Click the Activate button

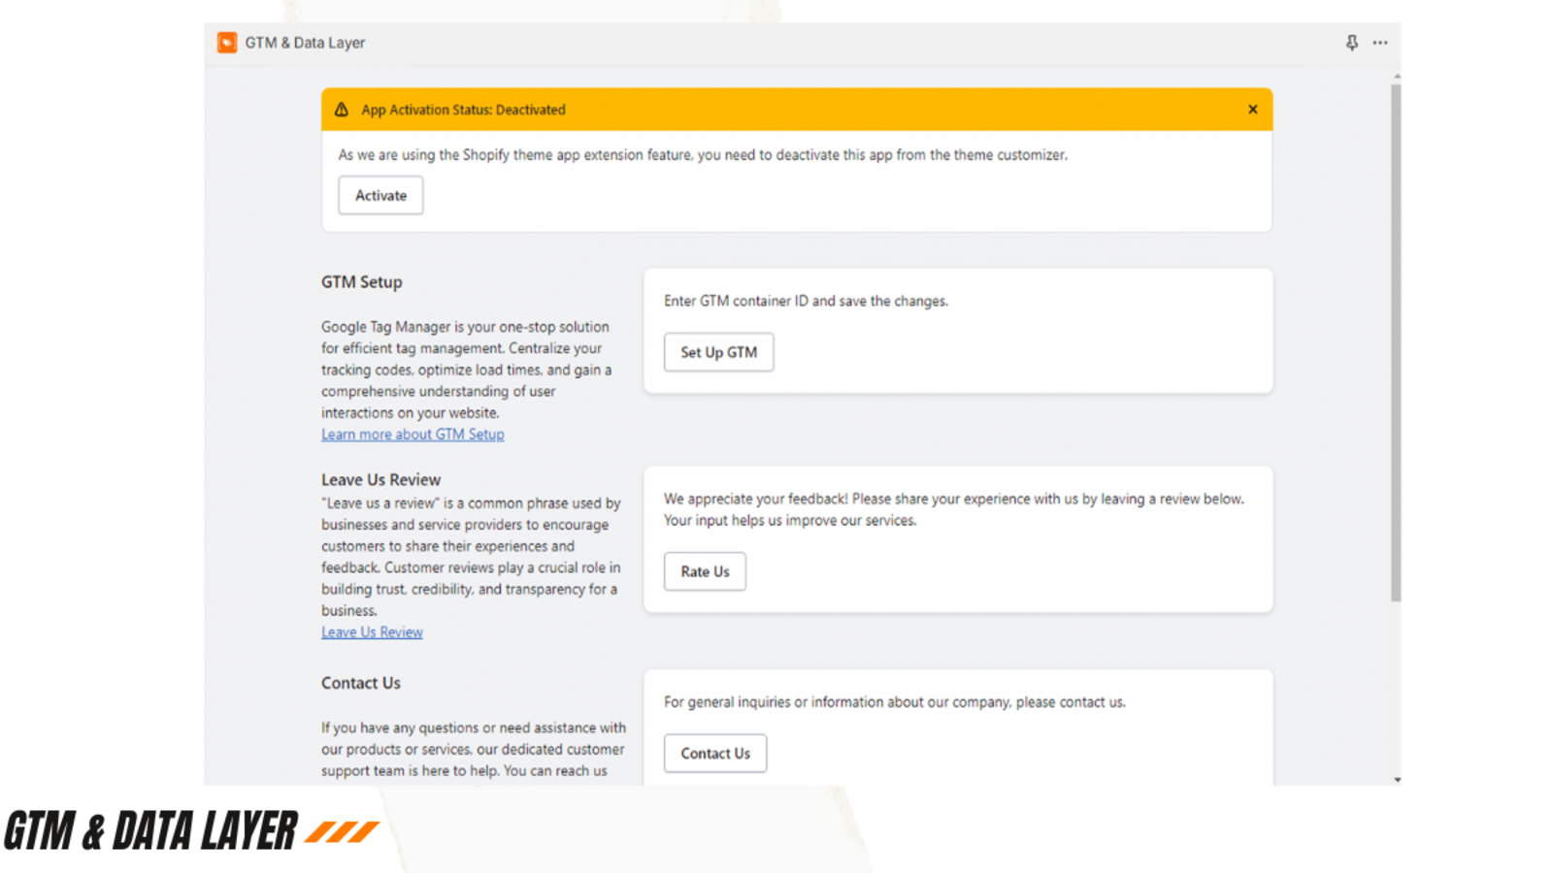[x=380, y=195]
